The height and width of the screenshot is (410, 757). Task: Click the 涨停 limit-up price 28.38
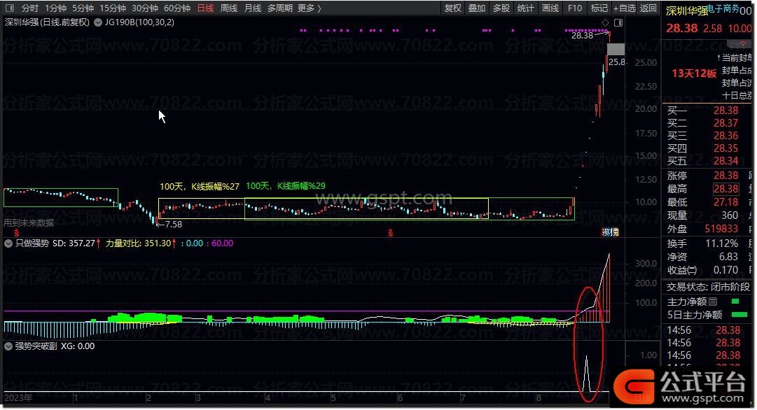726,176
